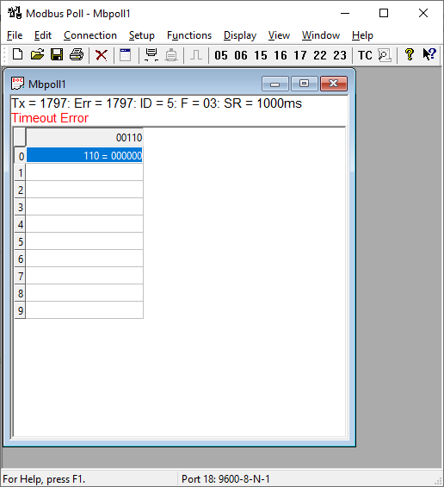Open the TC test center button

coord(365,55)
